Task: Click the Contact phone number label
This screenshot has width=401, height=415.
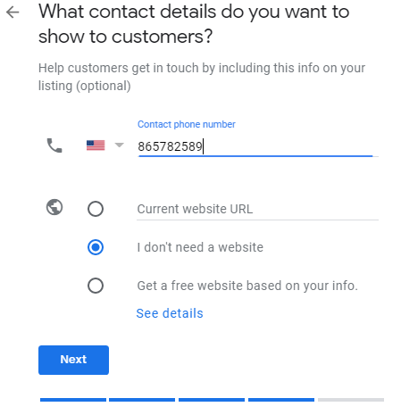Action: click(187, 124)
